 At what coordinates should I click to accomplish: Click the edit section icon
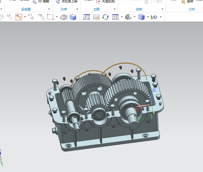click(64, 17)
